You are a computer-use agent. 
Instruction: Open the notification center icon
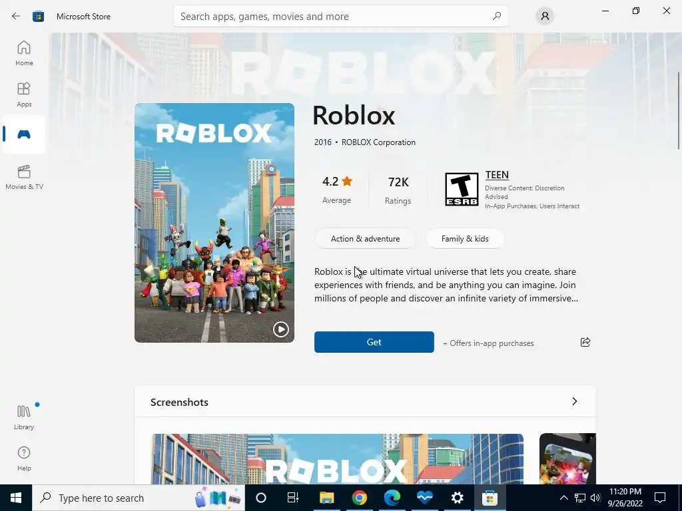[660, 498]
